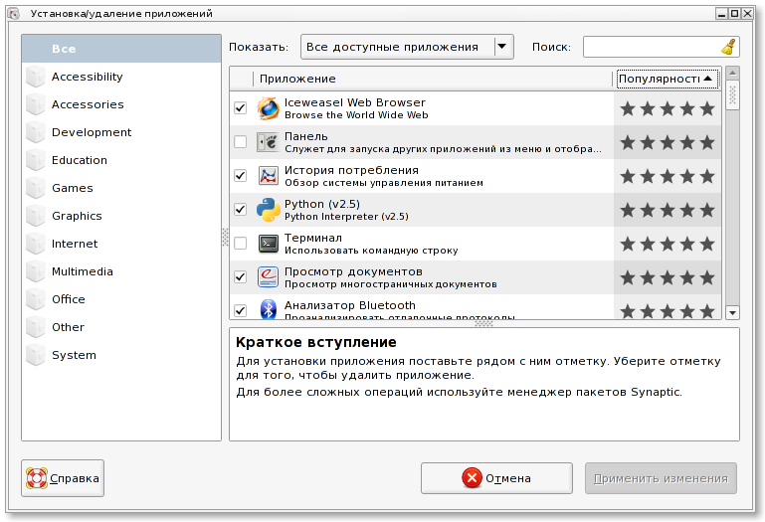765x522 pixels.
Task: Sort by Популярность column header
Action: click(x=667, y=79)
